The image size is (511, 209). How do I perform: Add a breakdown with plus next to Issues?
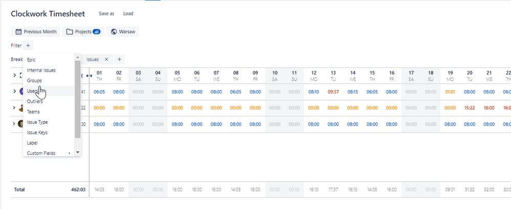[119, 59]
